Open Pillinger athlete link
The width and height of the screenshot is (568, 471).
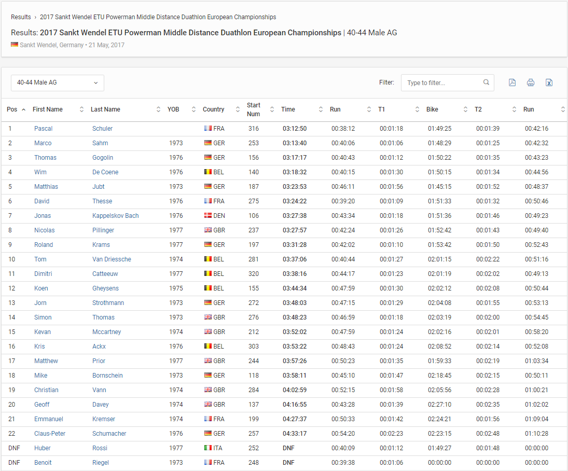point(103,230)
